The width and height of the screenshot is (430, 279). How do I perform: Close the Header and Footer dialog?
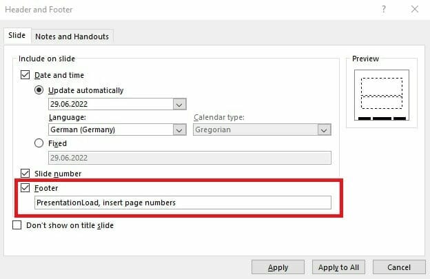[x=414, y=10]
